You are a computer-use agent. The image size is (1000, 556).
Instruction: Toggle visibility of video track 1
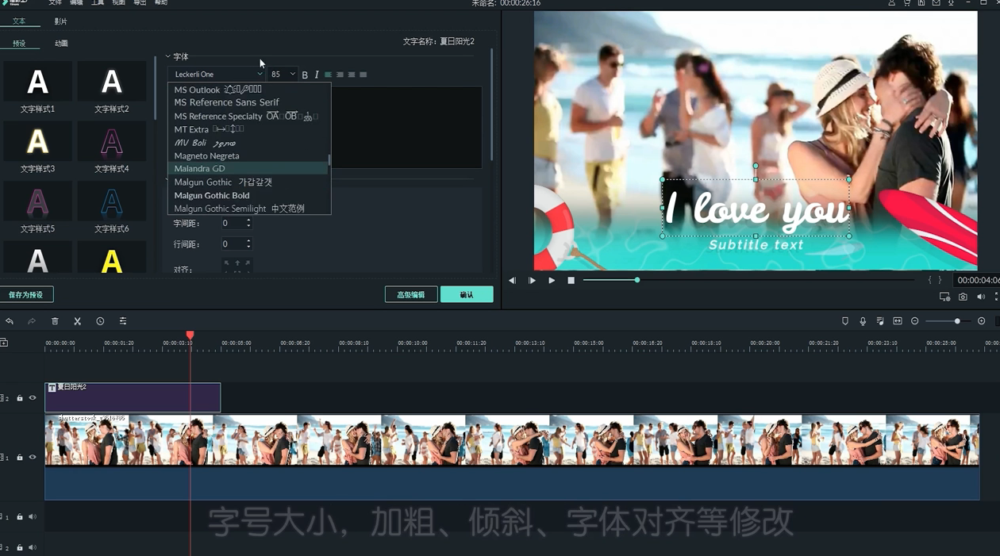33,458
